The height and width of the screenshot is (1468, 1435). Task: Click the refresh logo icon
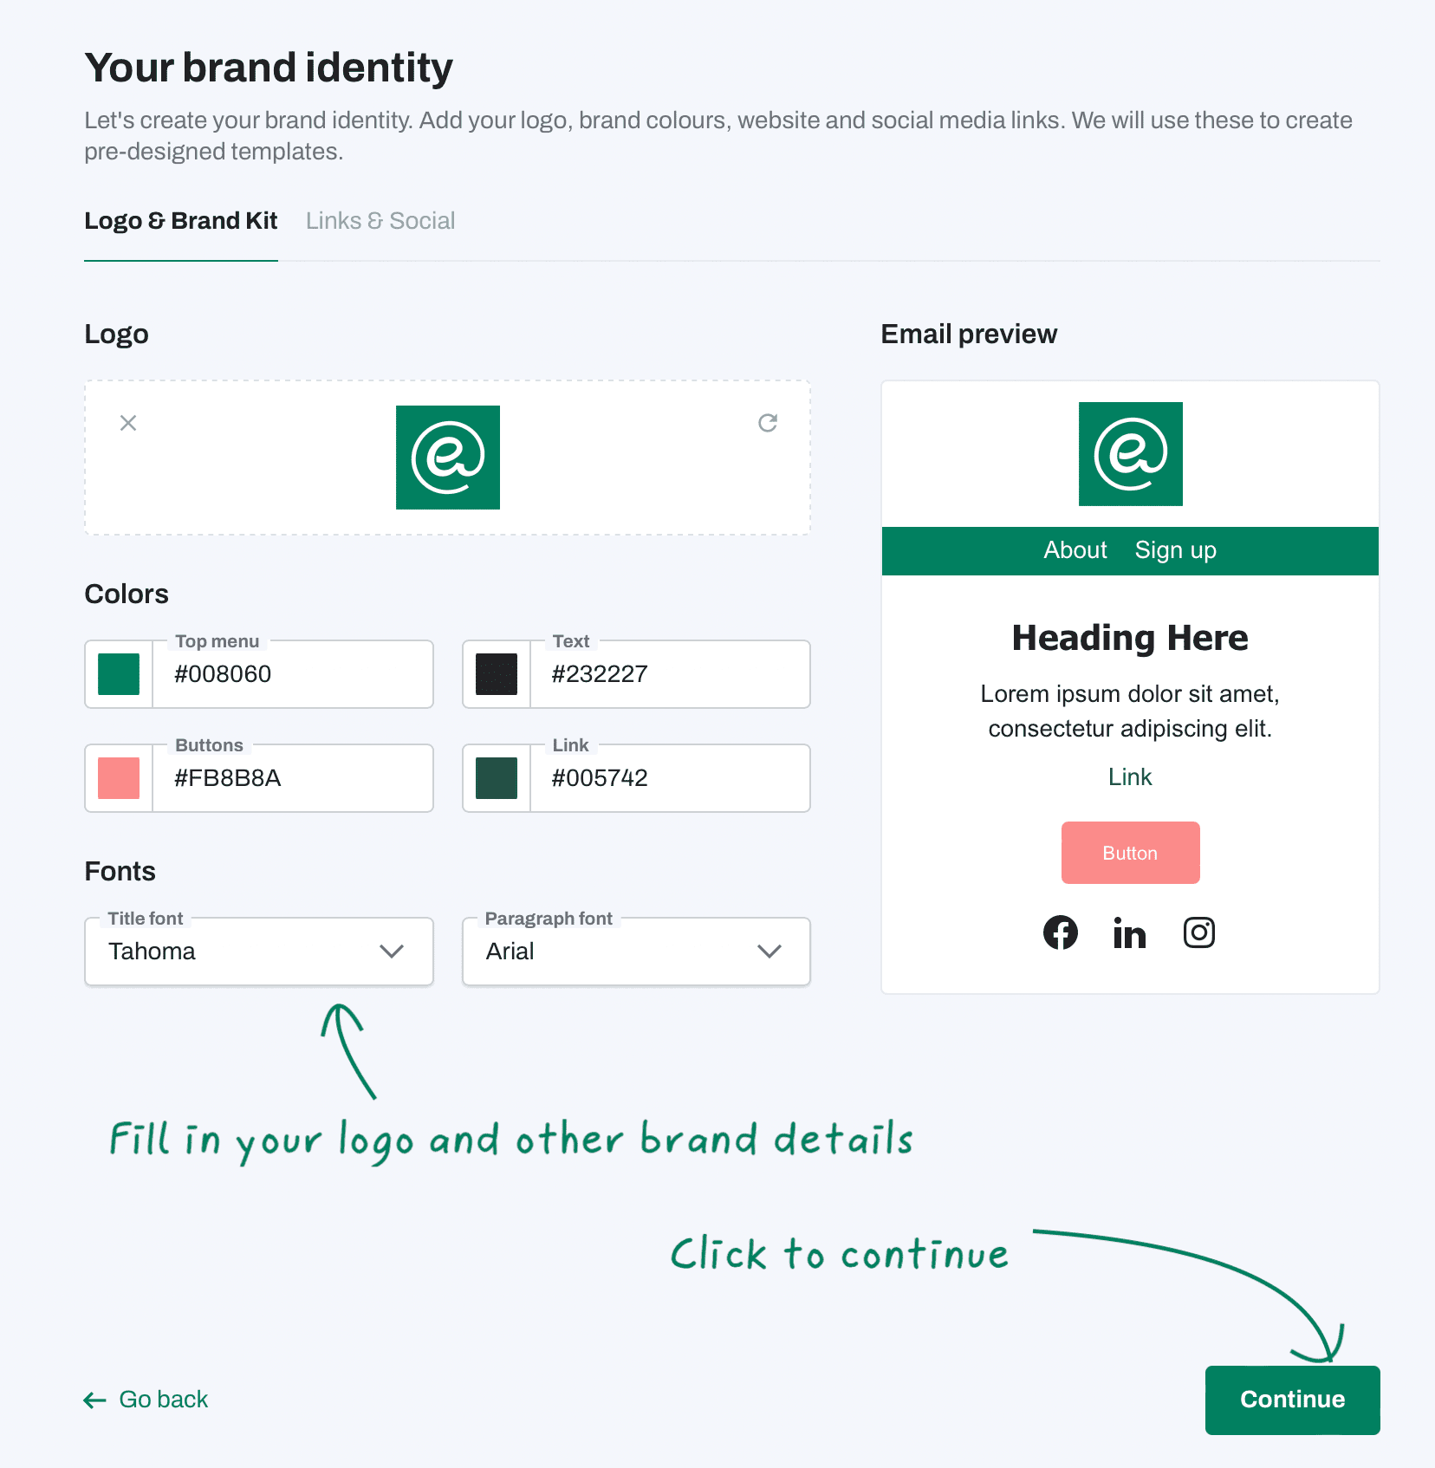pos(768,423)
